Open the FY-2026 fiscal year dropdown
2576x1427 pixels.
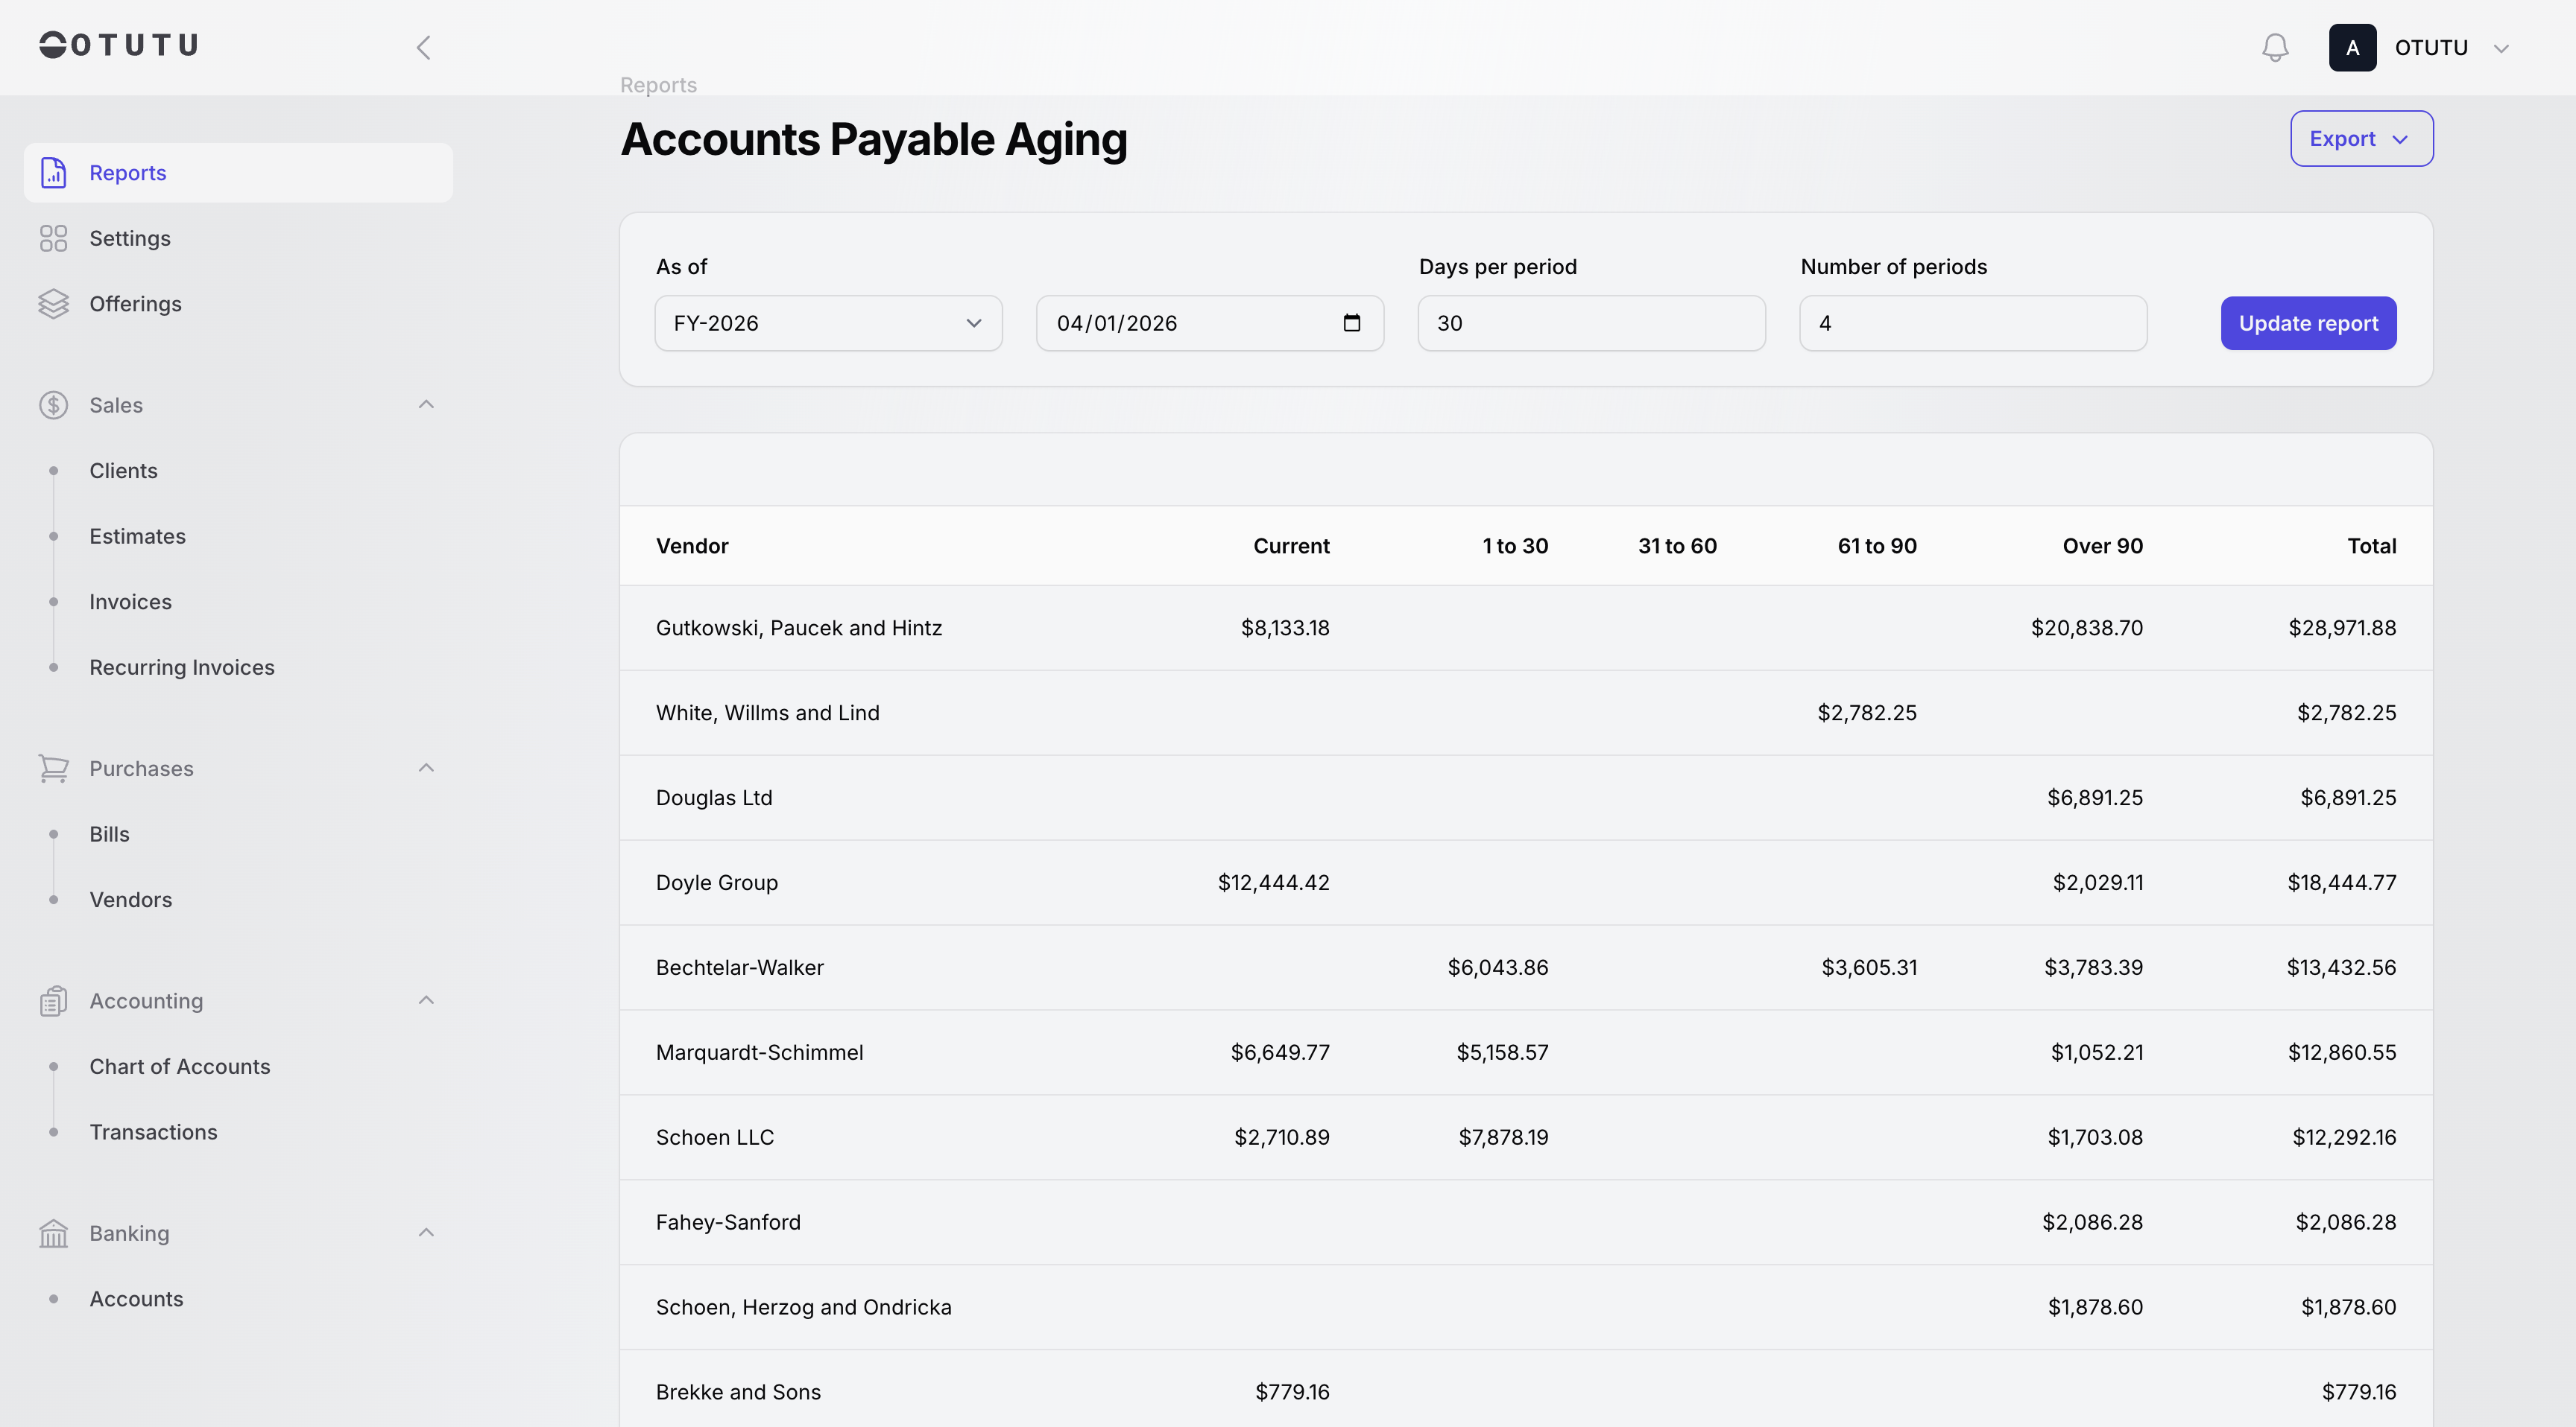tap(828, 322)
